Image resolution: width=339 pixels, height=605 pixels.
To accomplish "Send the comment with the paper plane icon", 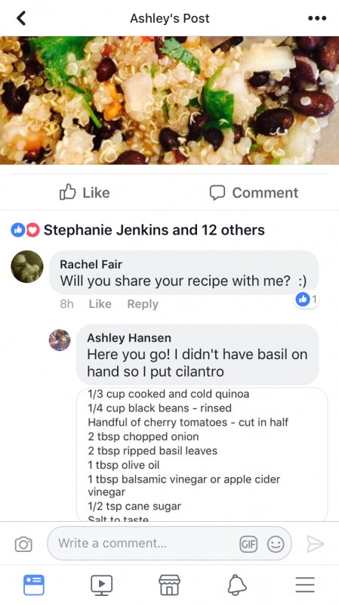I will tap(315, 544).
